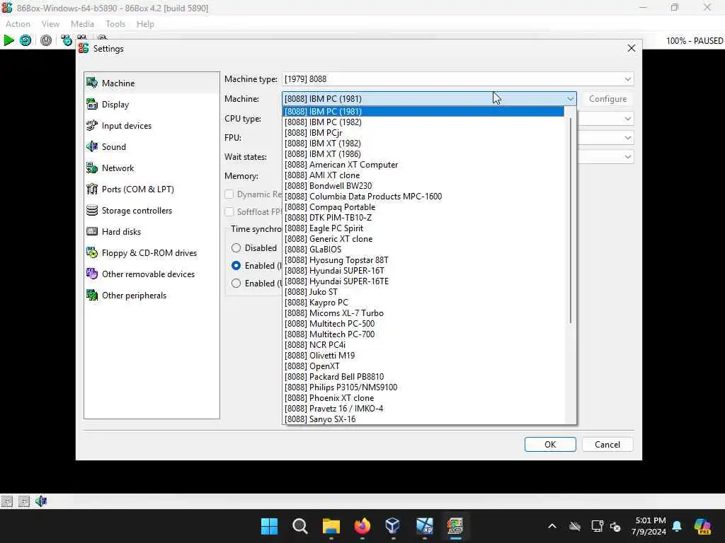Select the last Enabled time sync option
Viewport: 725px width, 543px height.
[x=236, y=283]
